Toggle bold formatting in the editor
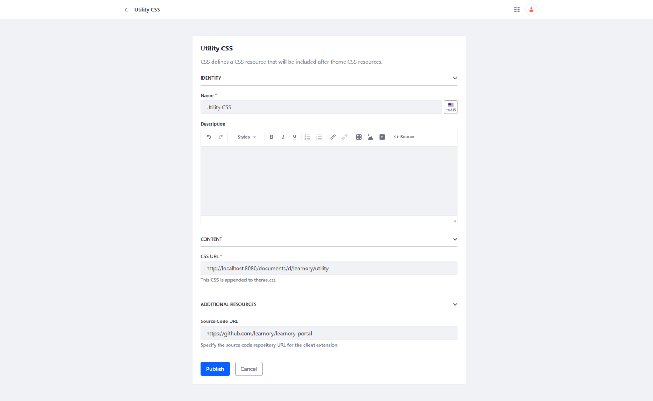The width and height of the screenshot is (653, 401). pyautogui.click(x=271, y=137)
